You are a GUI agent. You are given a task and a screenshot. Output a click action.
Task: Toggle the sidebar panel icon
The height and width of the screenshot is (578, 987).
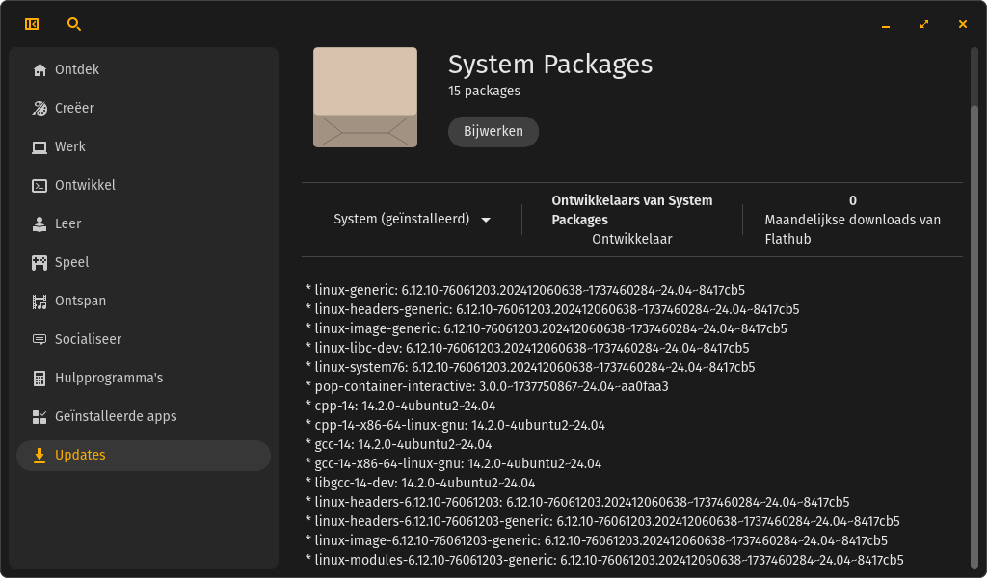(32, 24)
